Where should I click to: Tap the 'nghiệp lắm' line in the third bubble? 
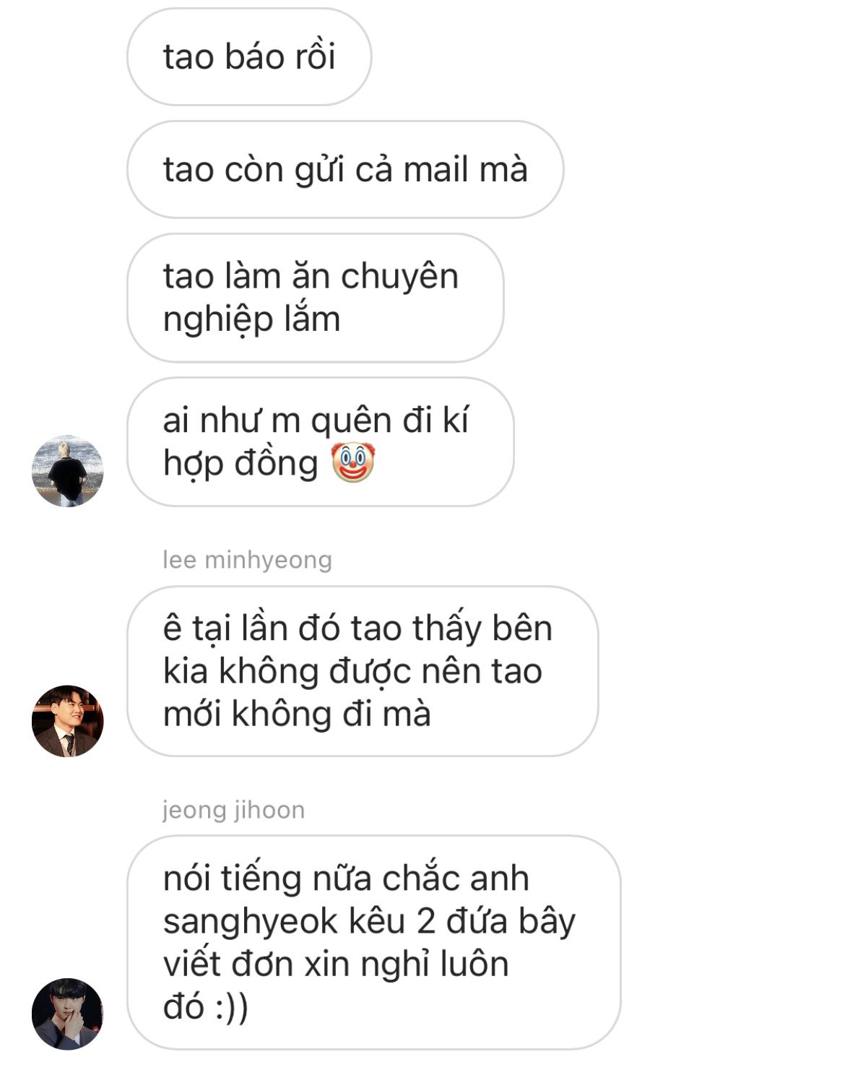click(251, 319)
